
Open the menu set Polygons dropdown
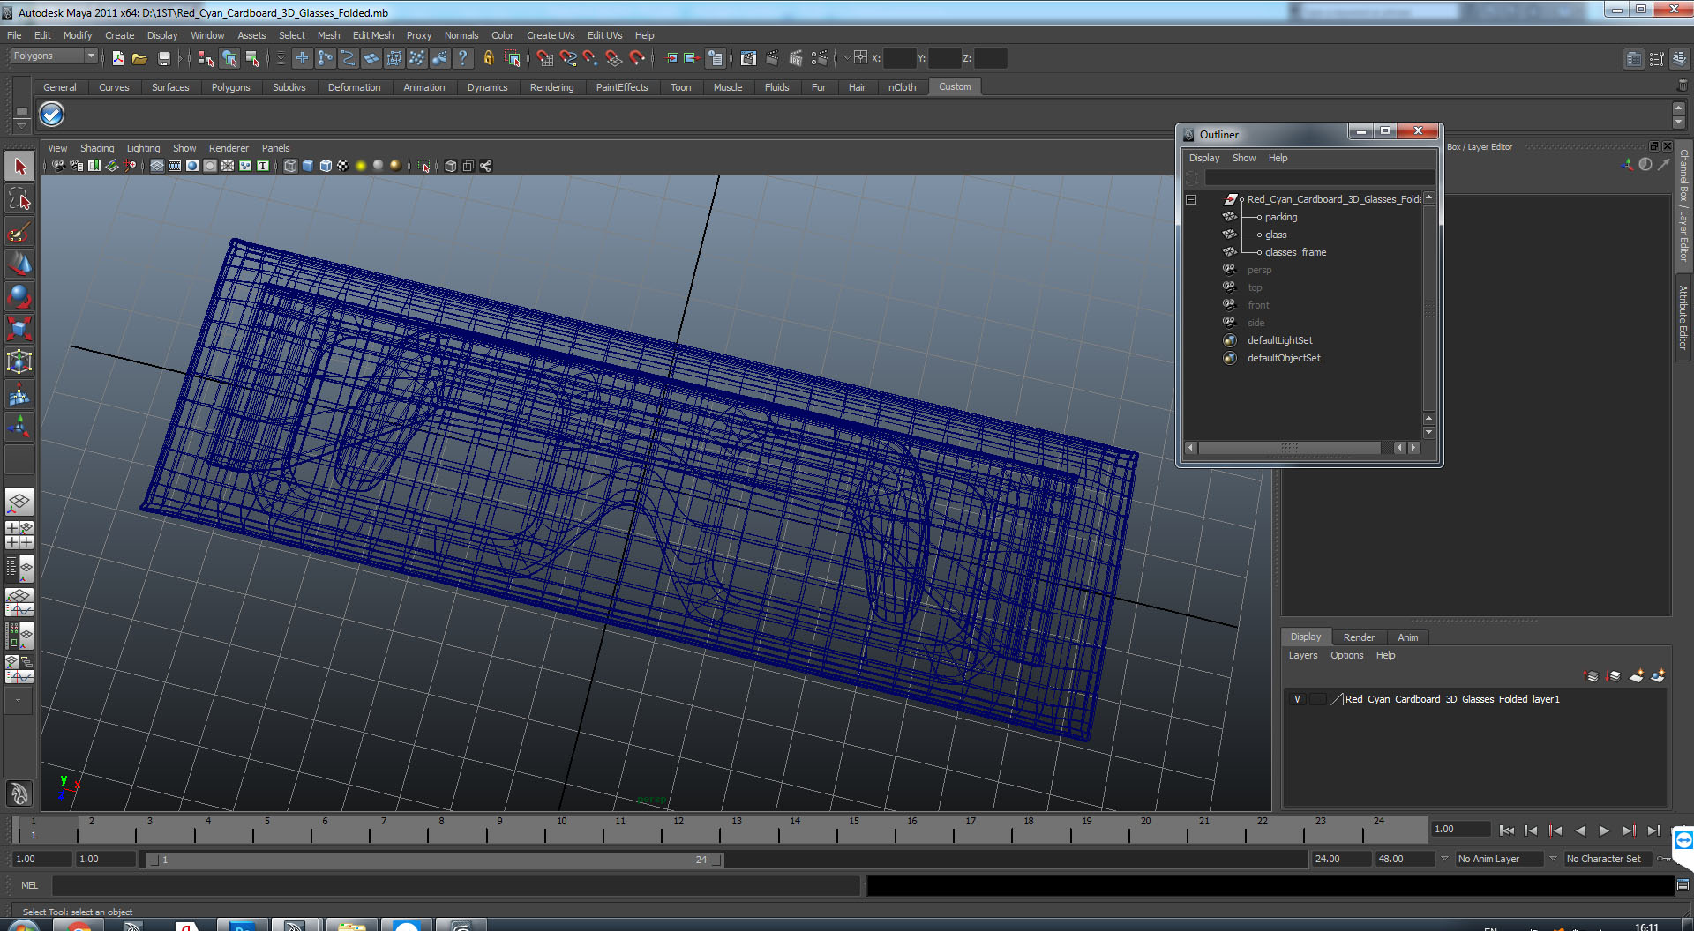tap(54, 56)
